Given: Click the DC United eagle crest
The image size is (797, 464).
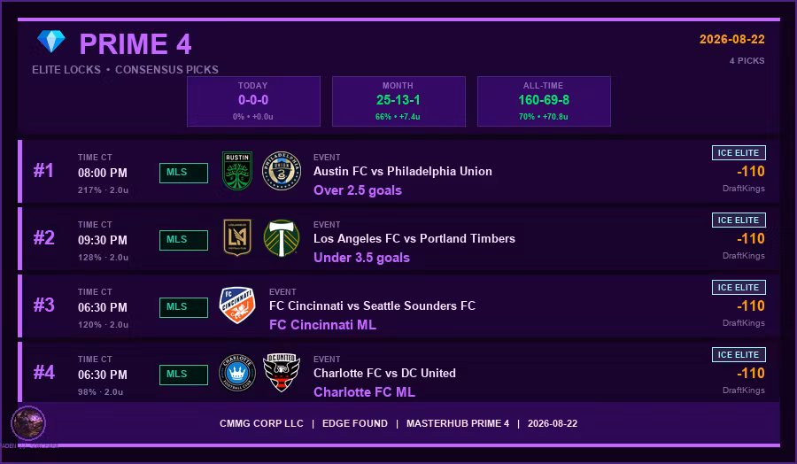Looking at the screenshot, I should (x=282, y=373).
